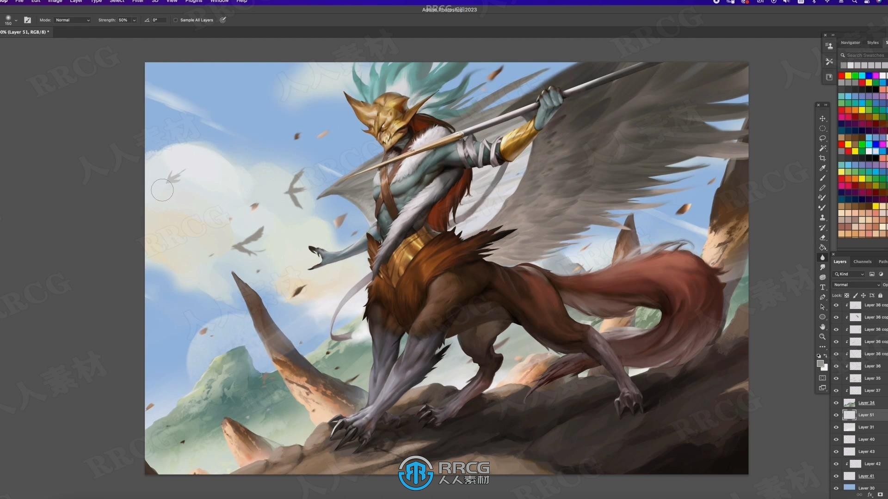Select the Smudge tool
Screen dimensions: 888x499
pyautogui.click(x=822, y=267)
